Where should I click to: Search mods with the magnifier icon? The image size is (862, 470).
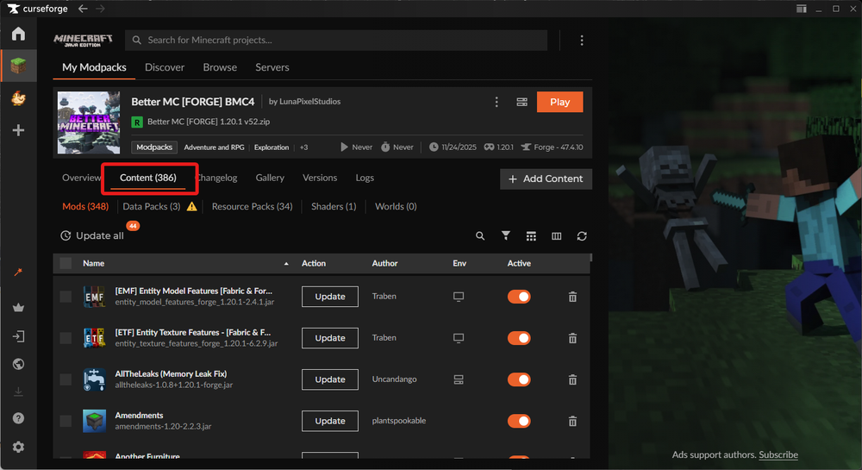click(x=480, y=235)
